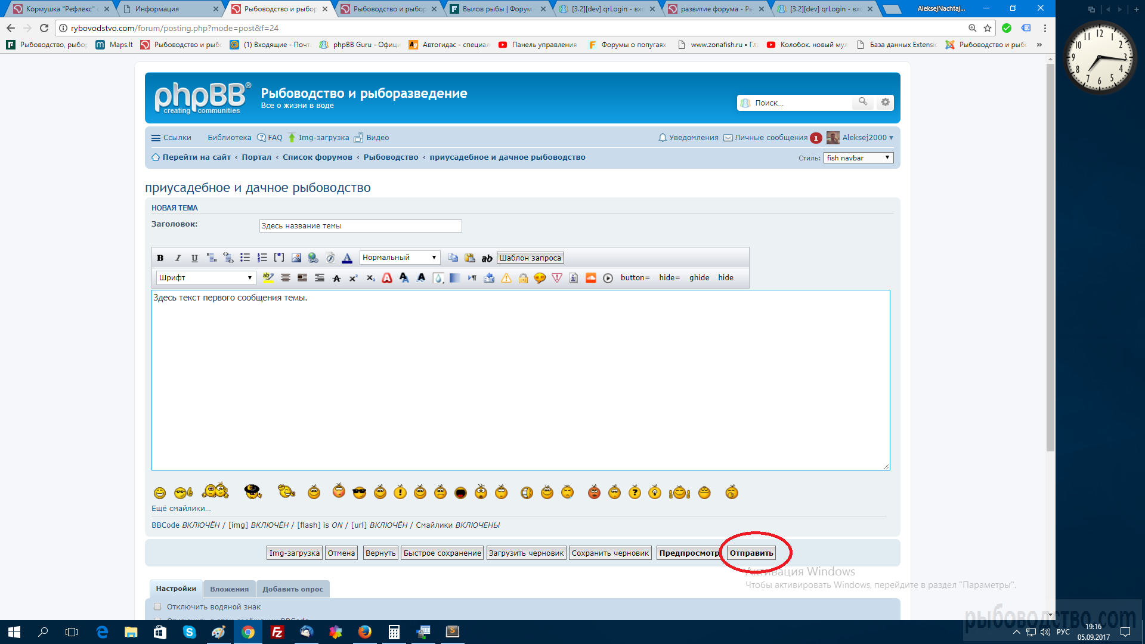Open the Ещё смайлики link

click(x=181, y=508)
